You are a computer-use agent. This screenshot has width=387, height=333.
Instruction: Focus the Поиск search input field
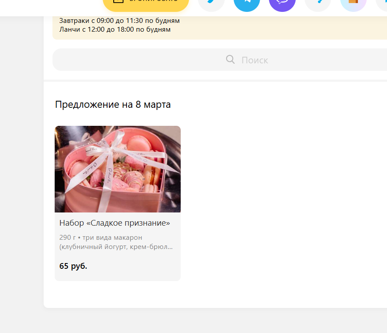pyautogui.click(x=220, y=59)
